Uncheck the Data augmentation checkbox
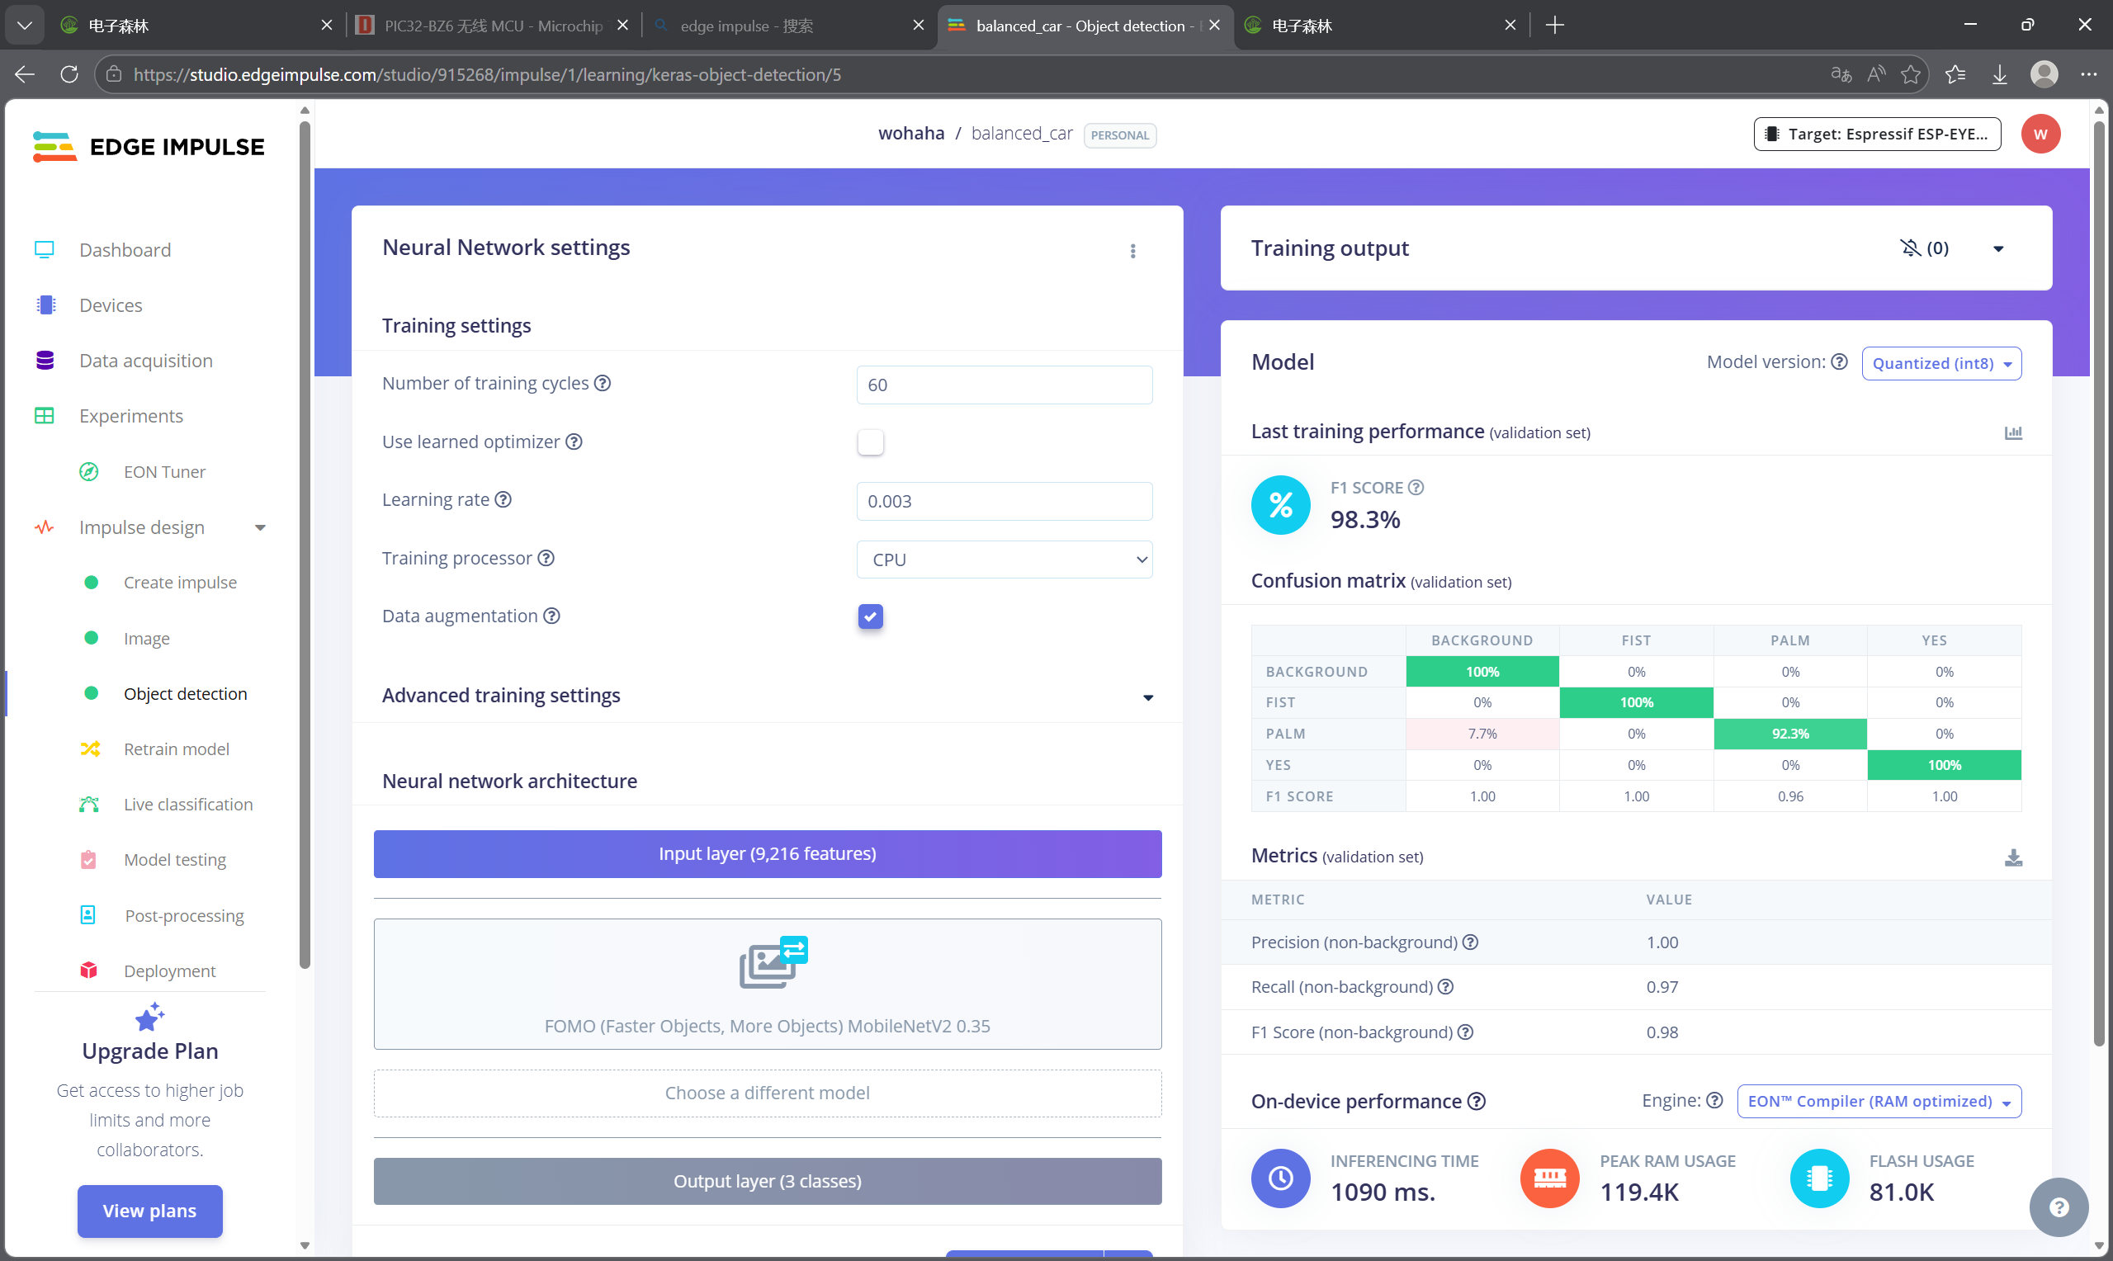 coord(870,616)
